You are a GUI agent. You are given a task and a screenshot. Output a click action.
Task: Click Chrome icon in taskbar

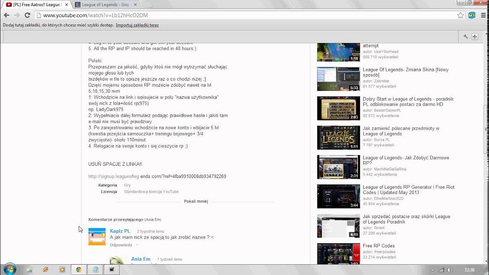click(x=79, y=270)
